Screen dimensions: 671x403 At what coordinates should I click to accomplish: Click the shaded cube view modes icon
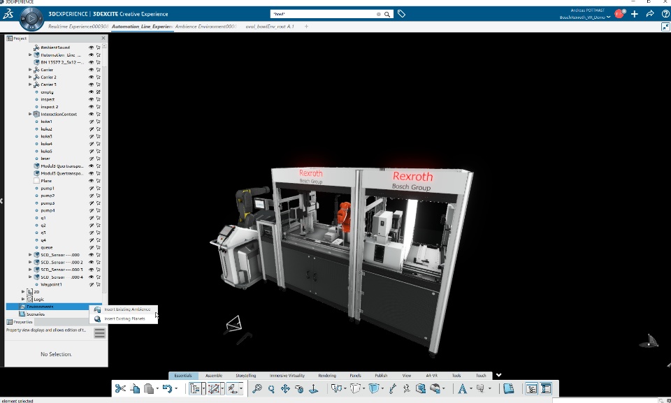374,388
